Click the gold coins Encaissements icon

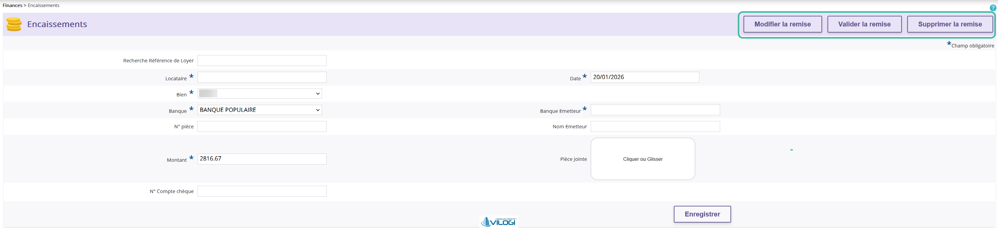(14, 24)
